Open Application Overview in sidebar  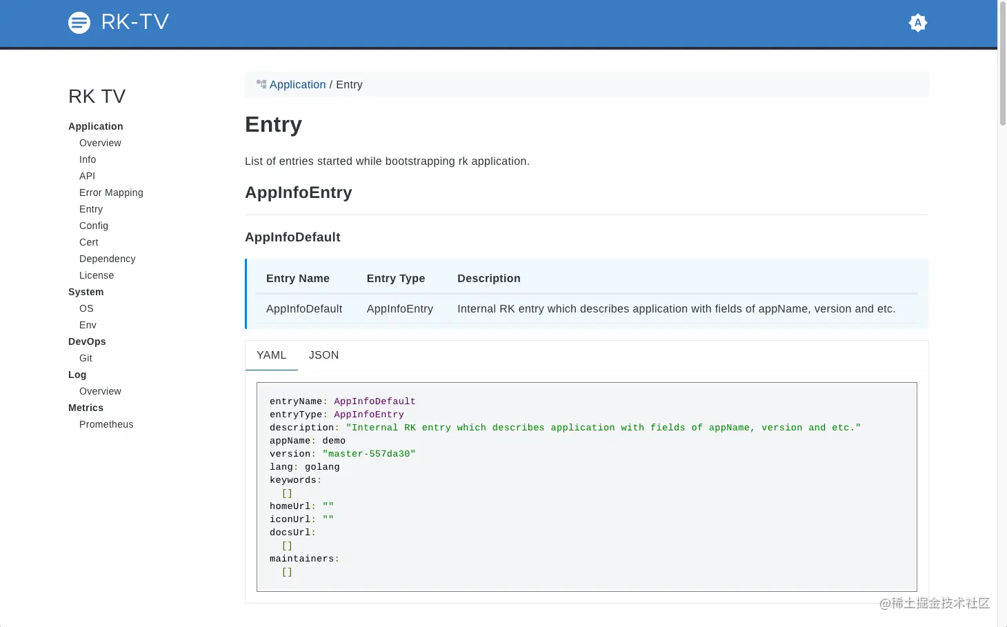pyautogui.click(x=100, y=143)
